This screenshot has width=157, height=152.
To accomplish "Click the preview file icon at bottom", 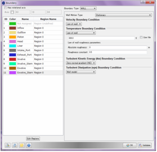I will click(x=15, y=145).
